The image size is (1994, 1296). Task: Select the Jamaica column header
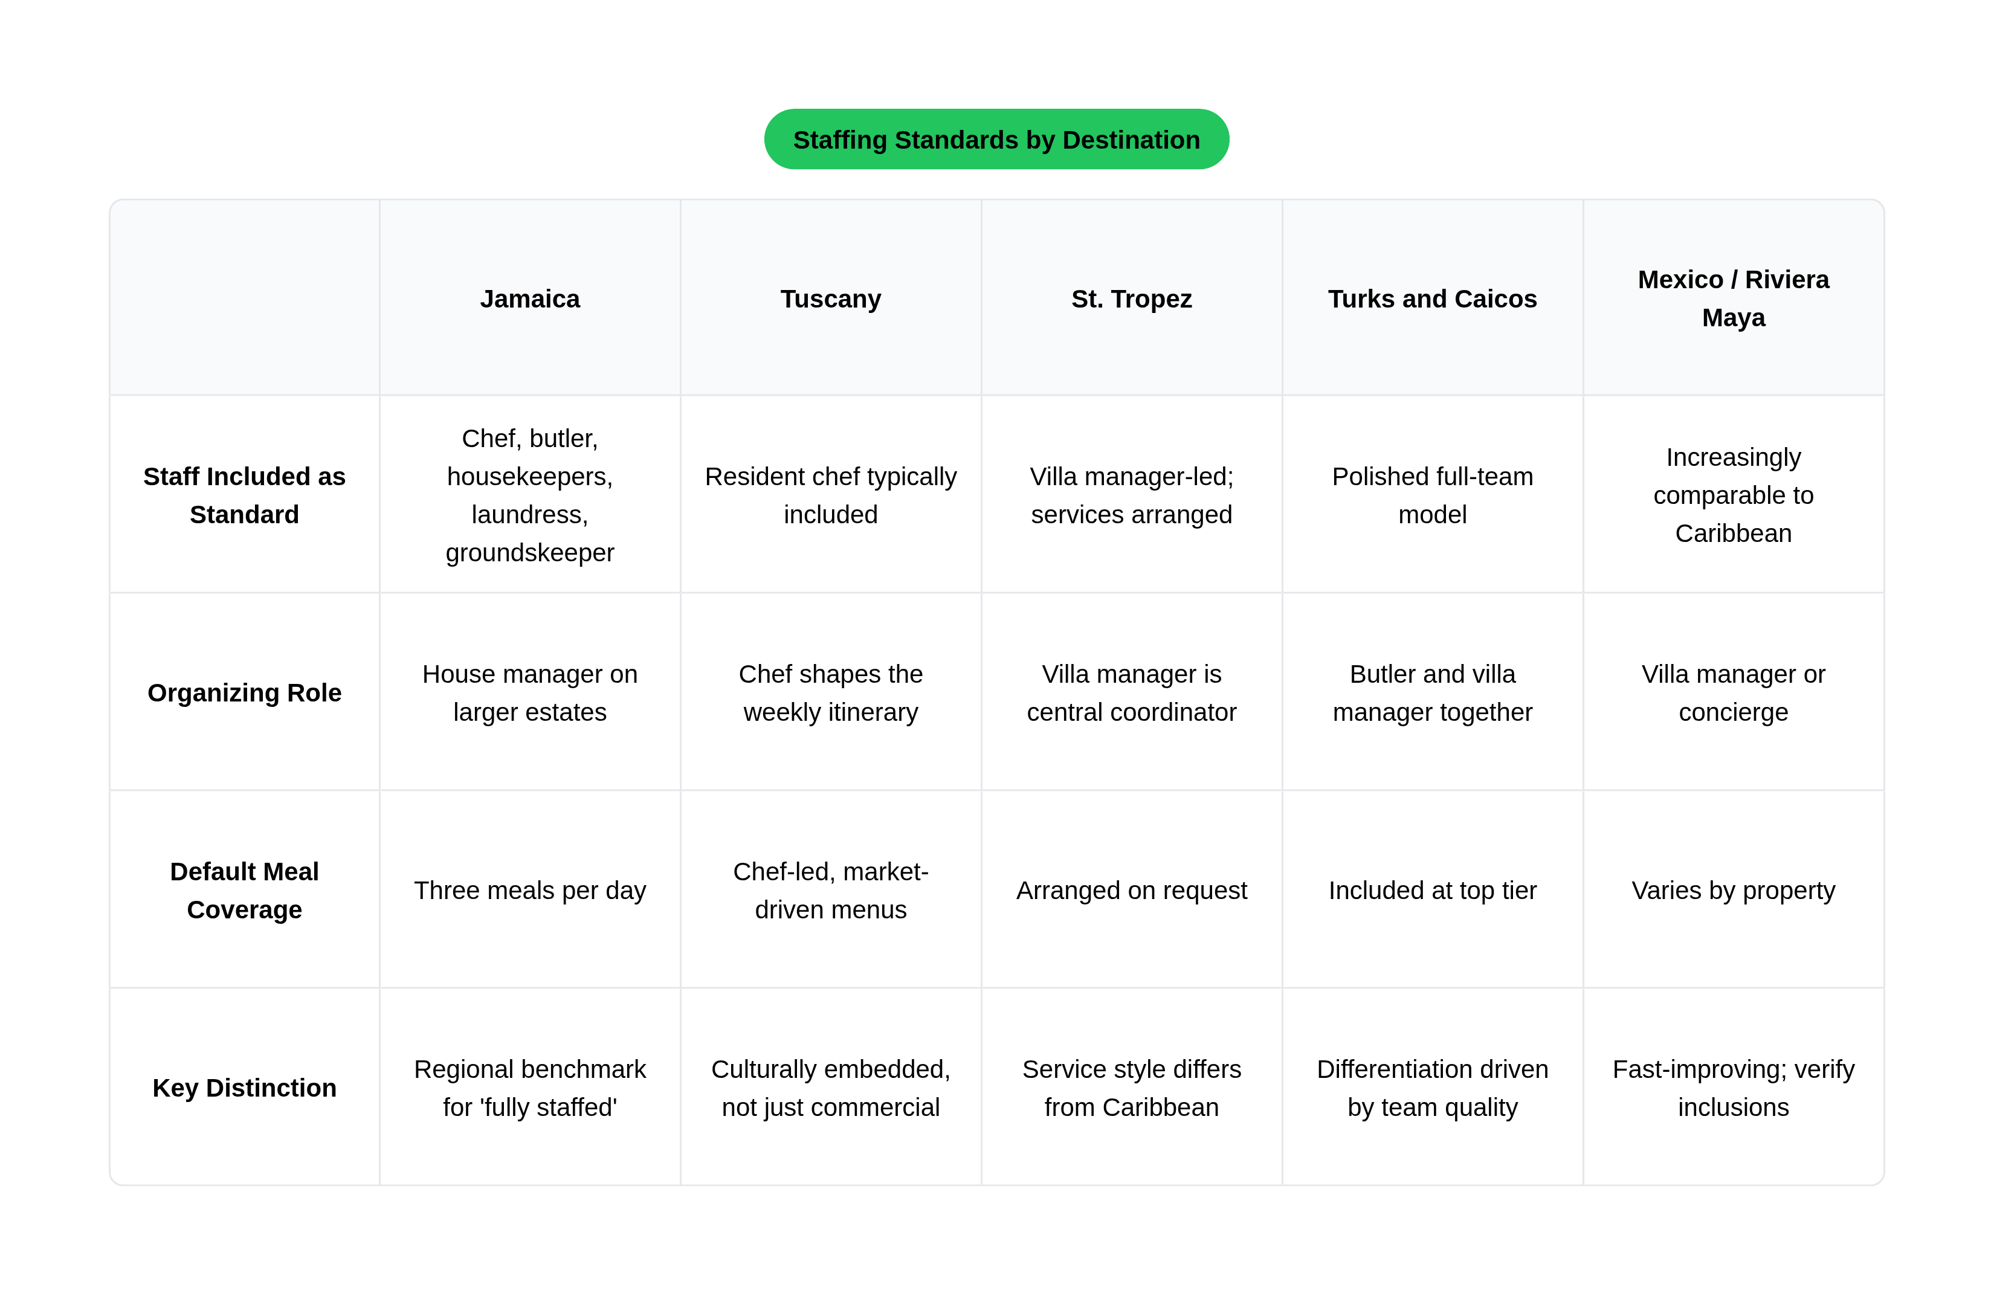pyautogui.click(x=529, y=298)
